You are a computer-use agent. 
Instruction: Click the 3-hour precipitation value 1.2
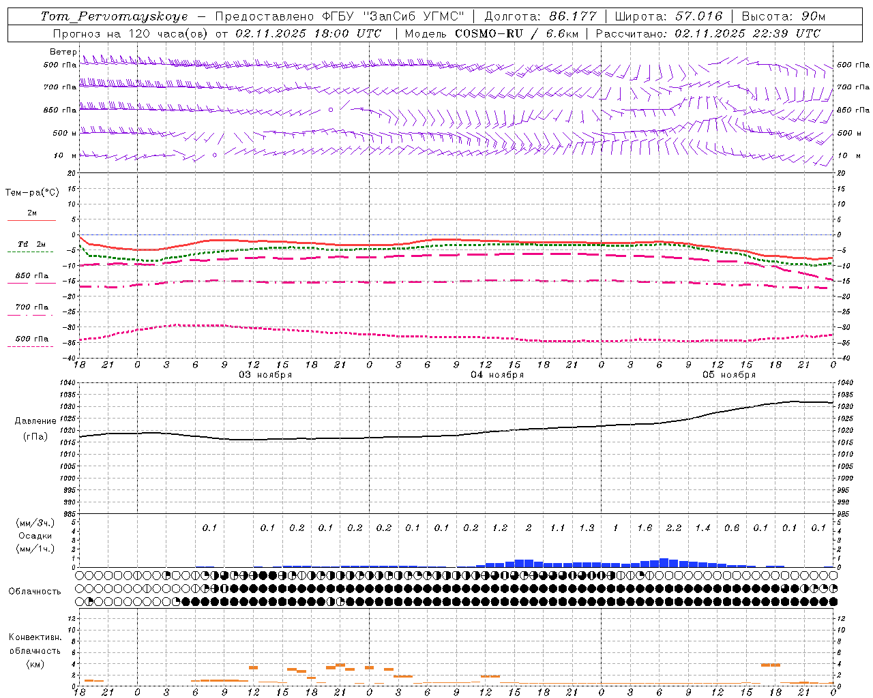[x=500, y=528]
